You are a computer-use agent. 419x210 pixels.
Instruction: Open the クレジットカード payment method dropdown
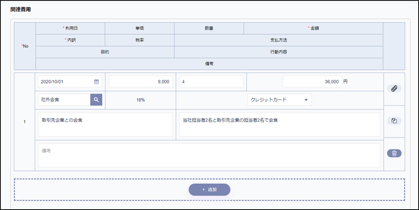tap(279, 100)
